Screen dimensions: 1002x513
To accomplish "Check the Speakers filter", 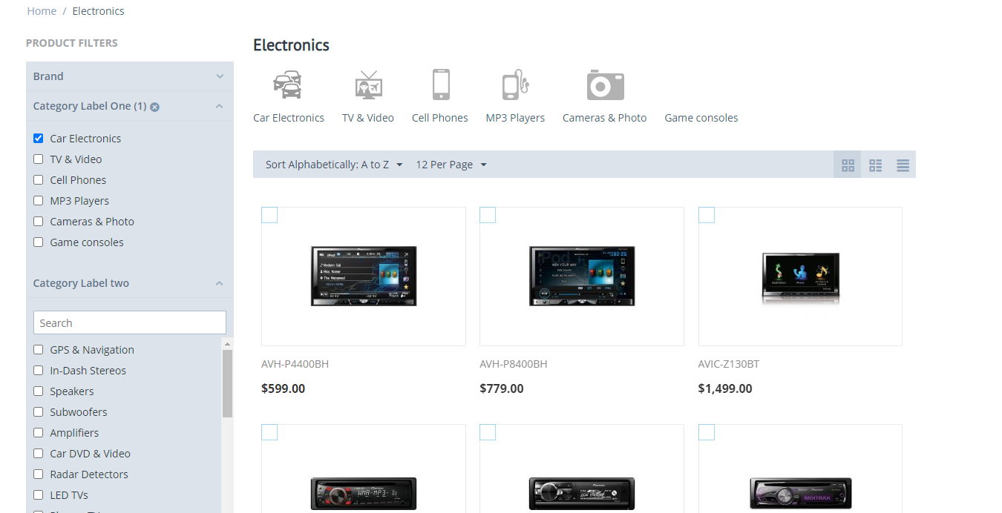I will point(39,391).
